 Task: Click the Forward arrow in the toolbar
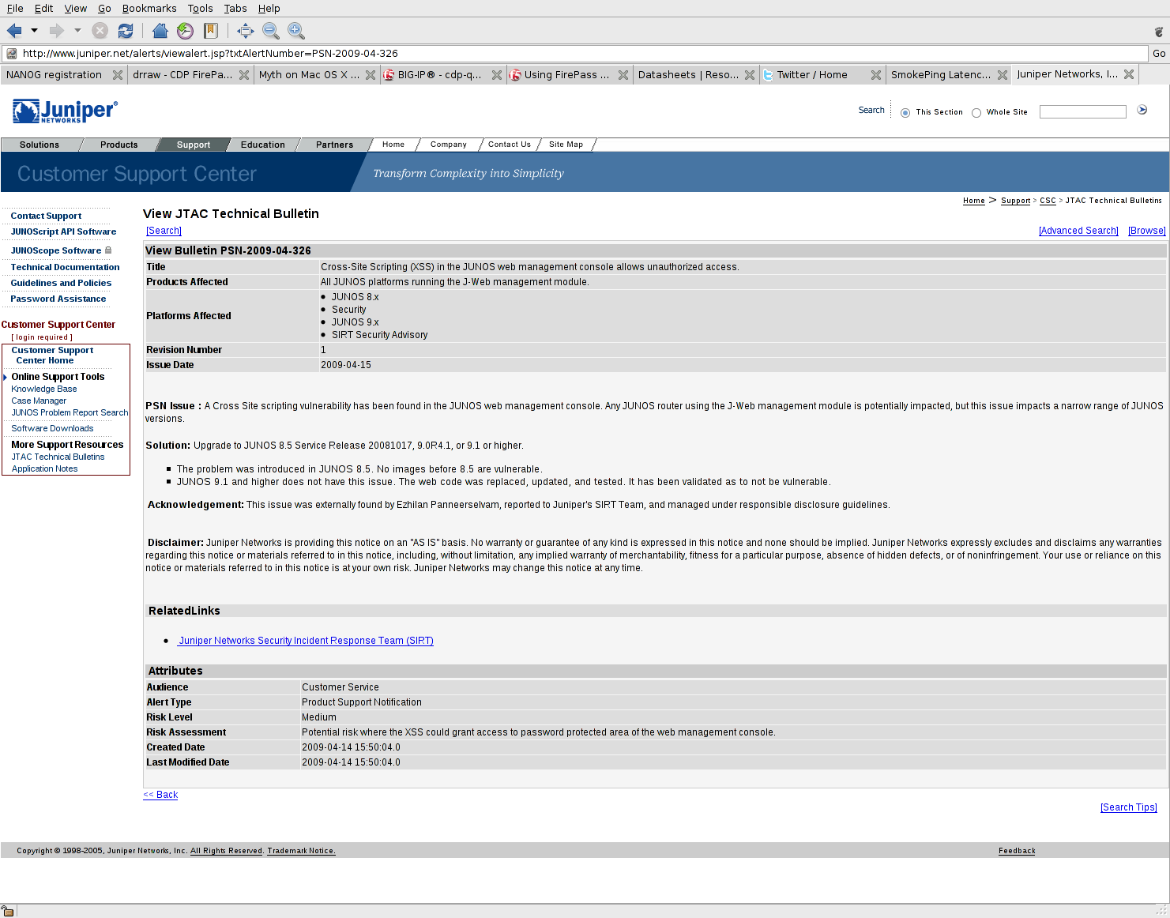pos(56,31)
